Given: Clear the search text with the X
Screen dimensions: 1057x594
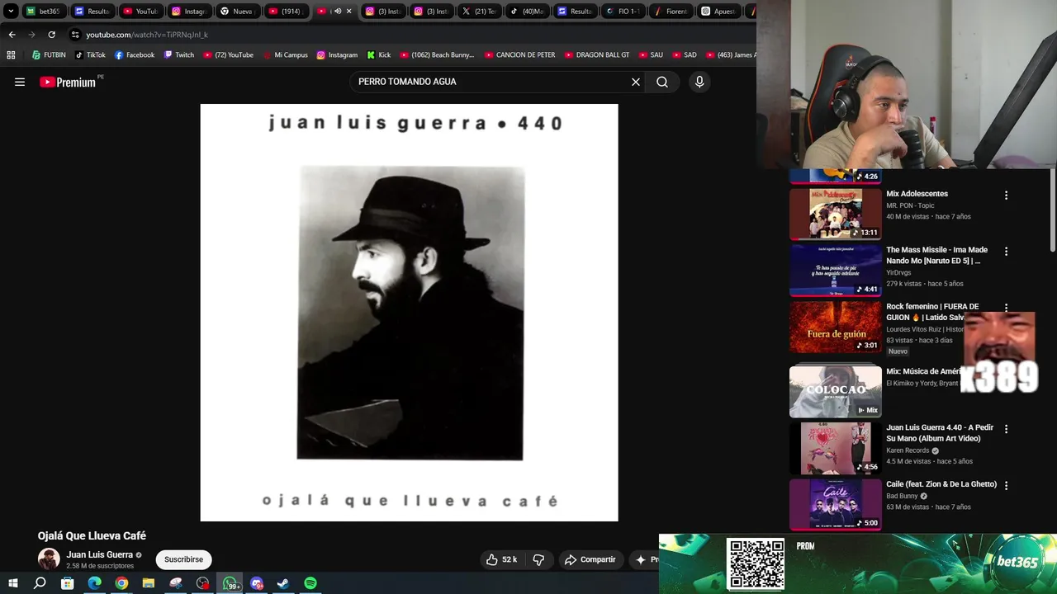Looking at the screenshot, I should click(x=636, y=82).
